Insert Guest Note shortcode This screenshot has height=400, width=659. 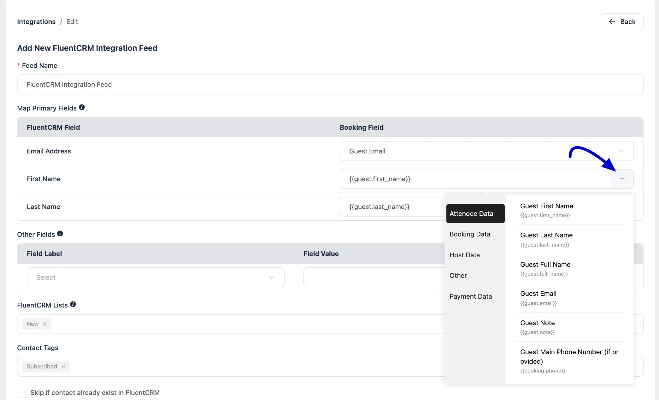pyautogui.click(x=570, y=327)
